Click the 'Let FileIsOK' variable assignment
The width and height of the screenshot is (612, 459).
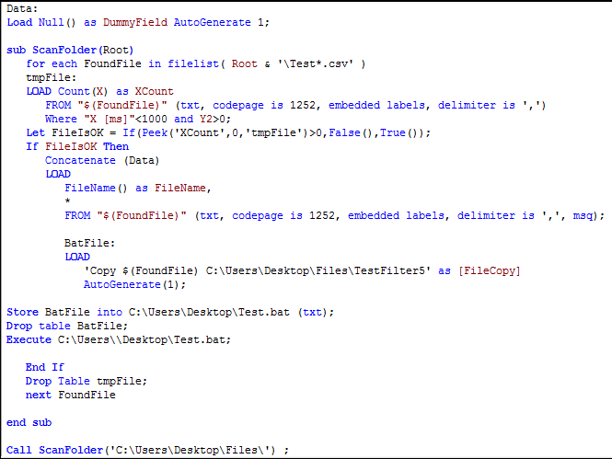[64, 133]
